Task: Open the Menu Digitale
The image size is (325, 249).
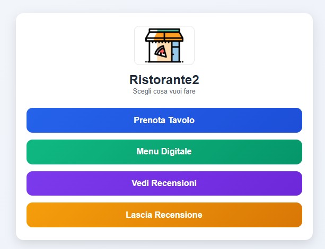Action: click(x=164, y=152)
